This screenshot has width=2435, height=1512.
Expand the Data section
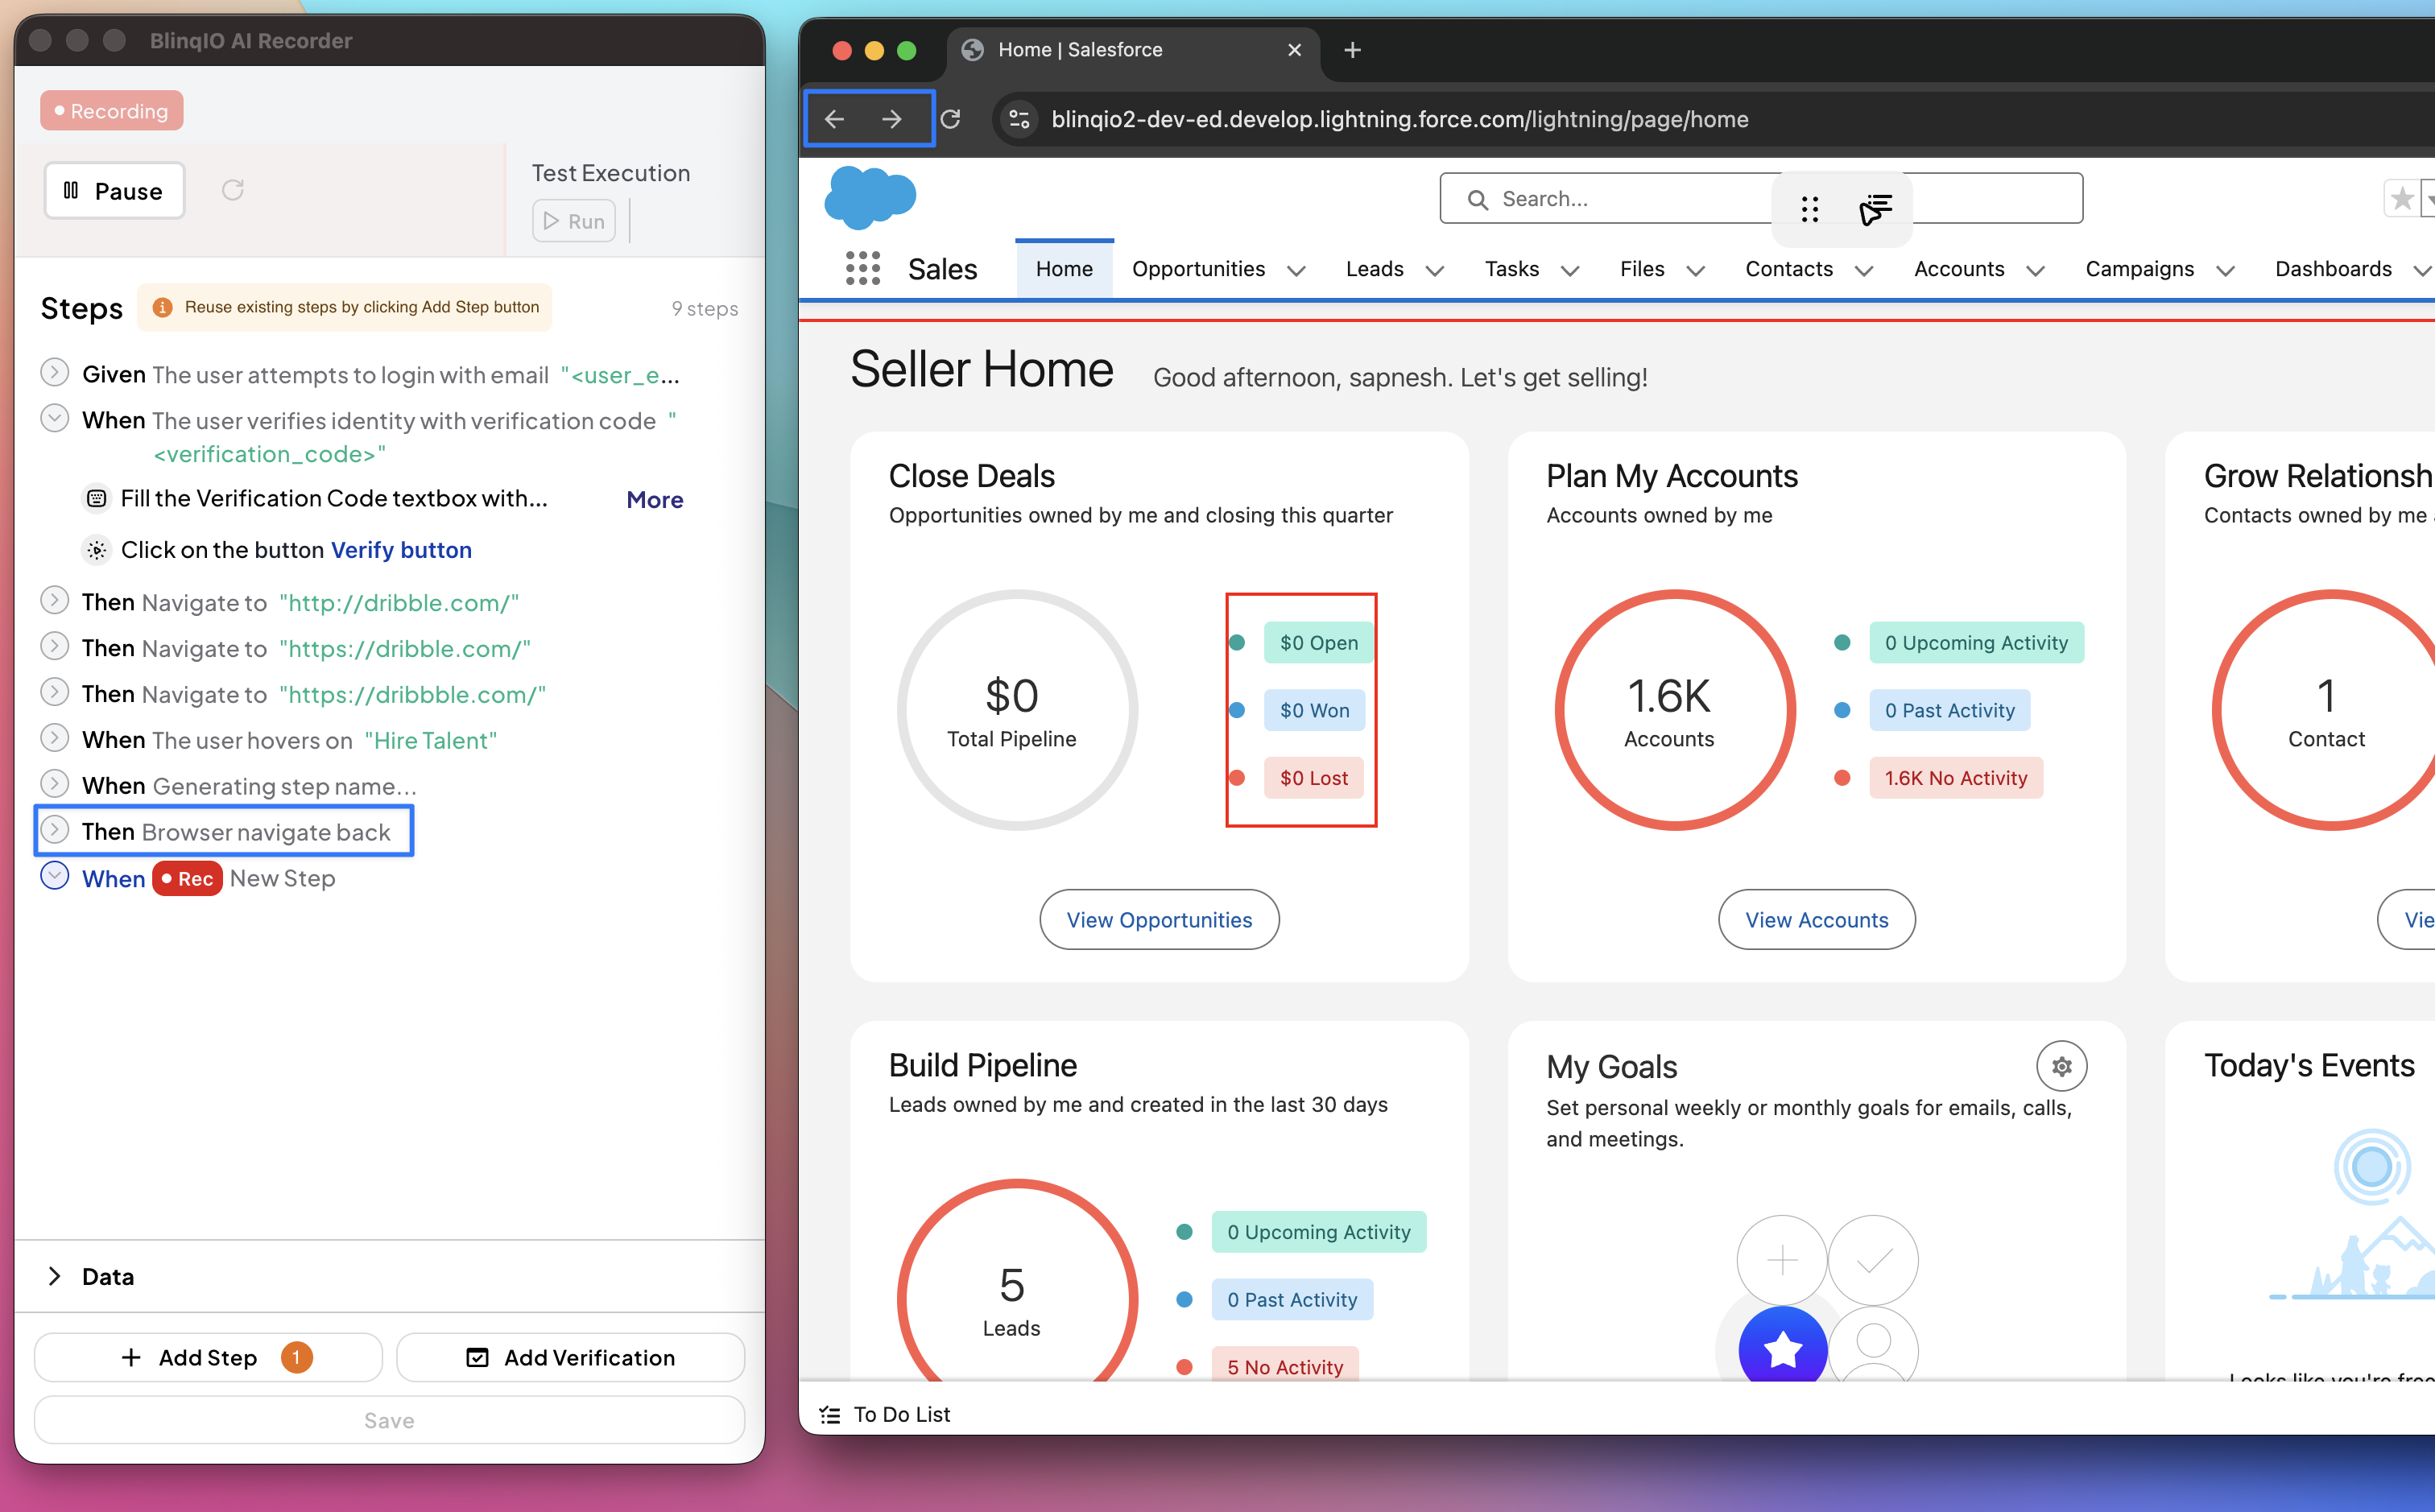(x=55, y=1276)
